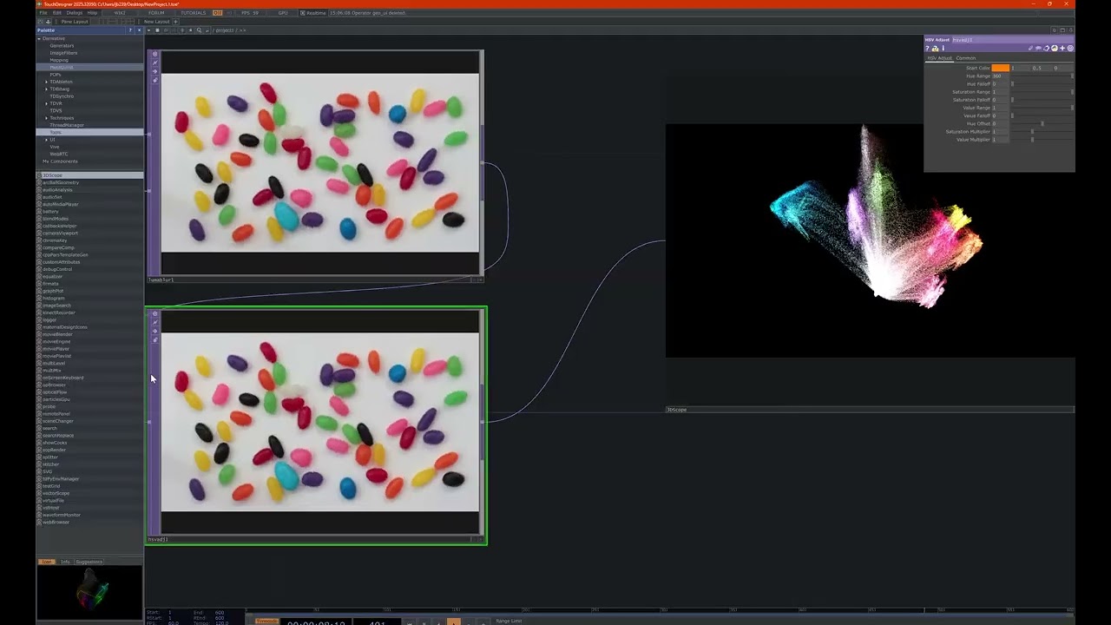
Task: Click the Value Multiplier value field
Action: point(1001,139)
